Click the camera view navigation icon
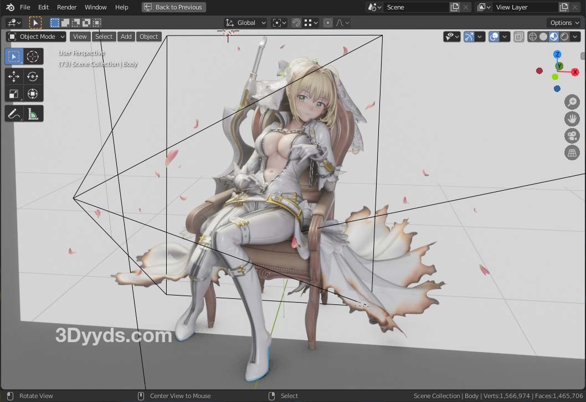Screen dimensions: 586x402 click(572, 136)
